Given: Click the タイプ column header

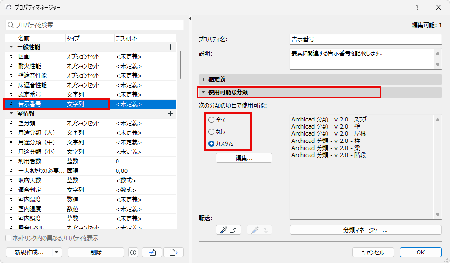Looking at the screenshot, I should click(x=90, y=38).
